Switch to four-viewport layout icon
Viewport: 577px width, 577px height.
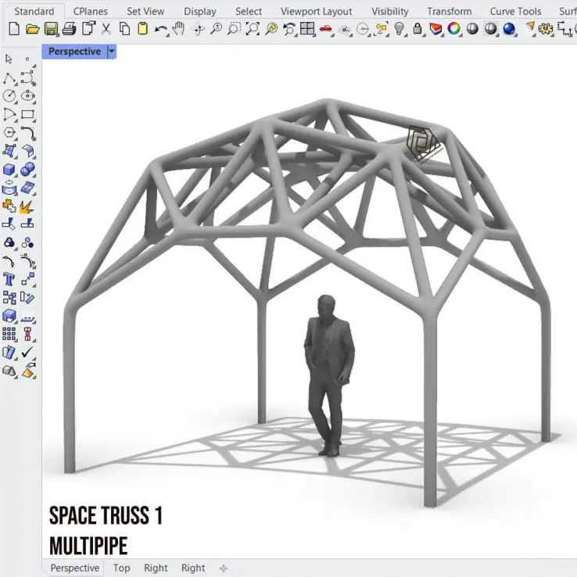click(x=307, y=29)
